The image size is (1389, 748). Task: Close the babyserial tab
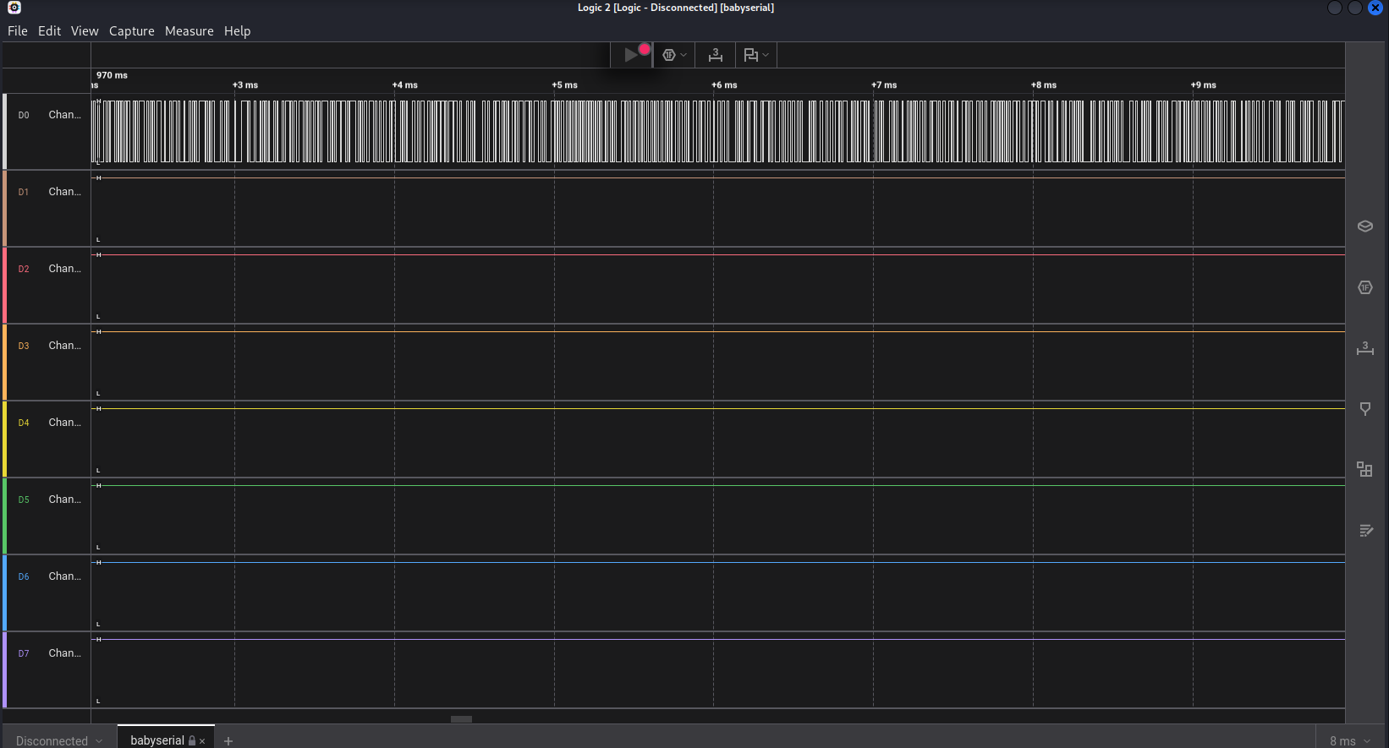click(x=202, y=741)
